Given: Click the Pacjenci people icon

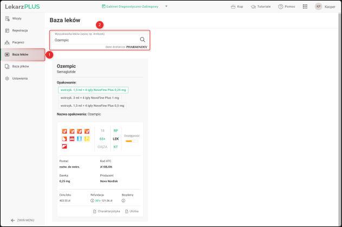Looking at the screenshot, I should pos(7,42).
